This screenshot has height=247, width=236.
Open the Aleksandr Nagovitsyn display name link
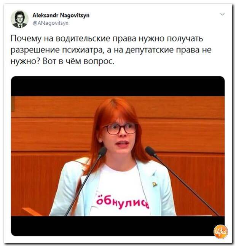click(61, 16)
